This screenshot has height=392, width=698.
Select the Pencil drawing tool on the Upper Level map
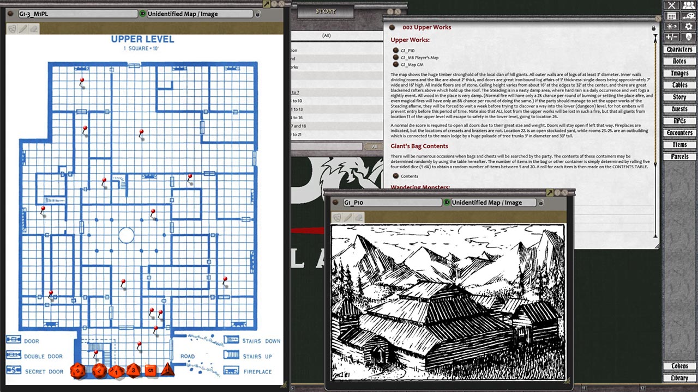pos(22,29)
